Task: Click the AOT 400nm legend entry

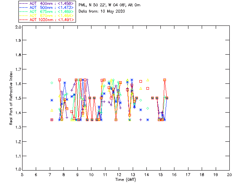Action: point(46,3)
